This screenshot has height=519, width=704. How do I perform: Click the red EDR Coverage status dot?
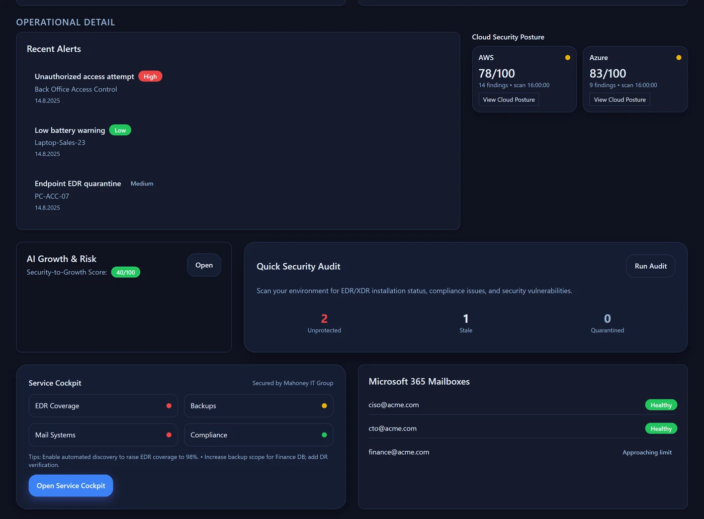pyautogui.click(x=168, y=405)
